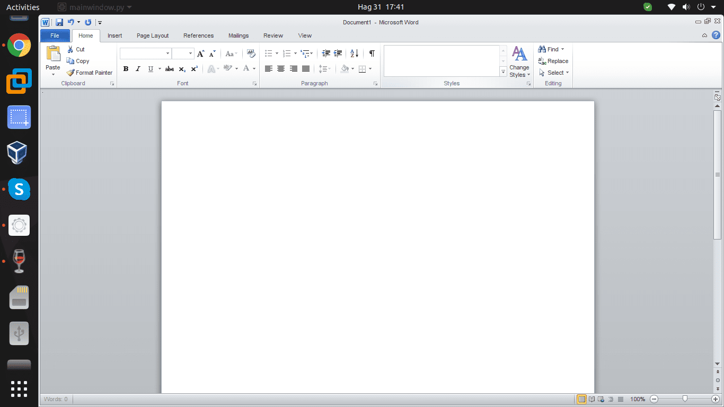The image size is (724, 407).
Task: Open the Change Case dropdown
Action: pos(231,54)
